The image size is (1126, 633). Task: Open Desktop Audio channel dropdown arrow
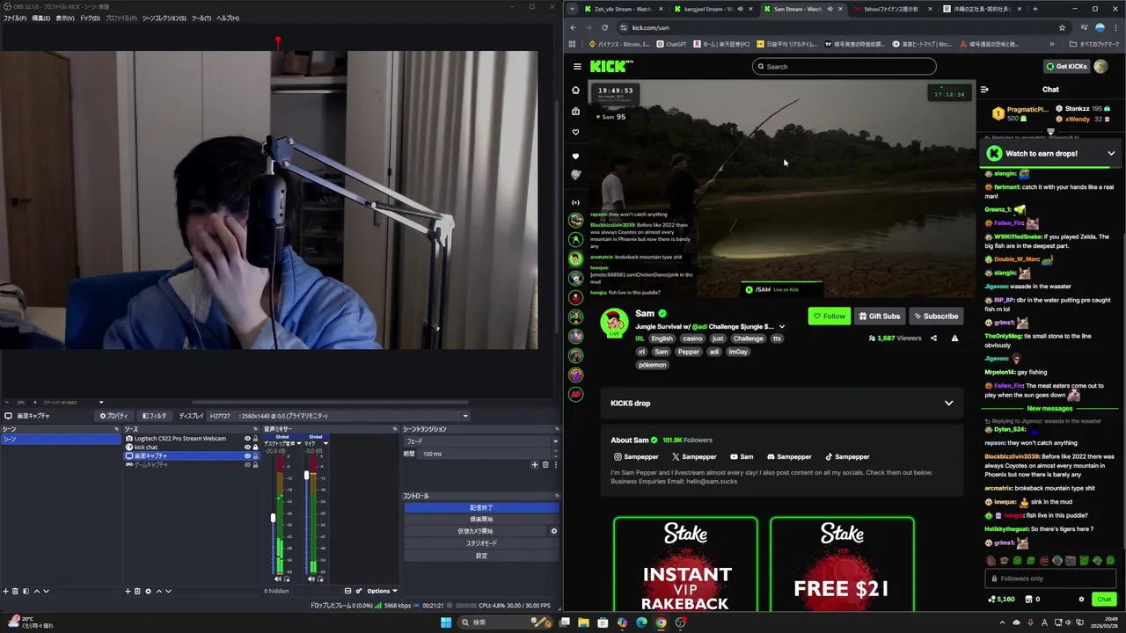pyautogui.click(x=299, y=443)
